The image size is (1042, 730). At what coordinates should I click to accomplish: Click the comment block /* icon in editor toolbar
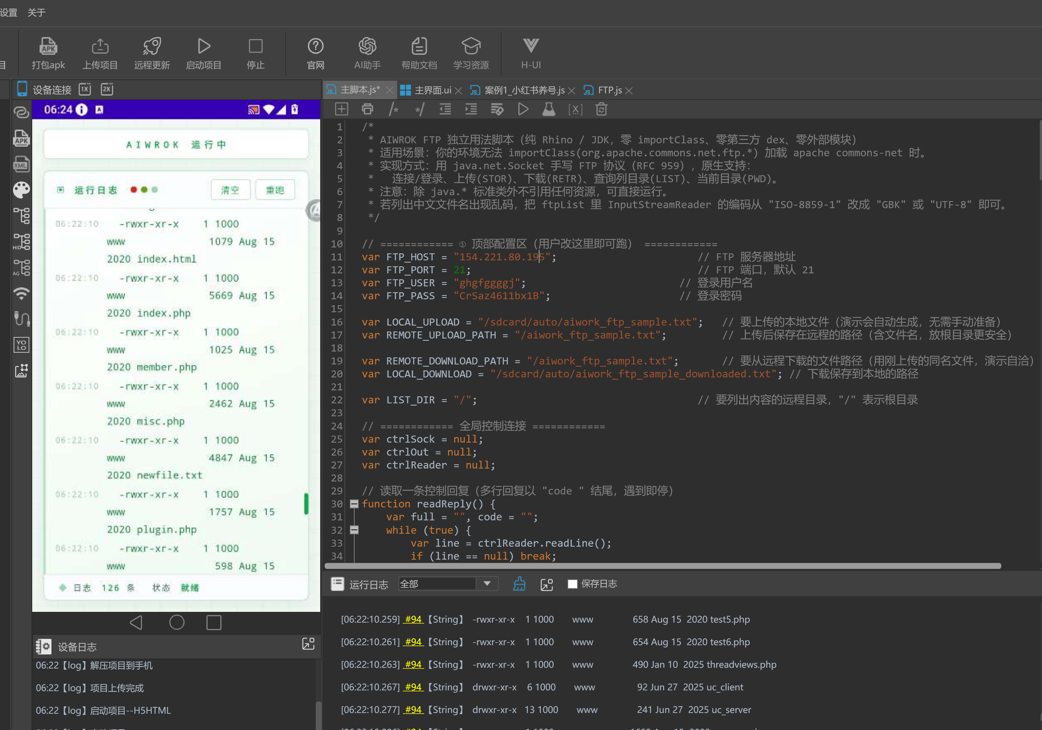click(x=393, y=109)
